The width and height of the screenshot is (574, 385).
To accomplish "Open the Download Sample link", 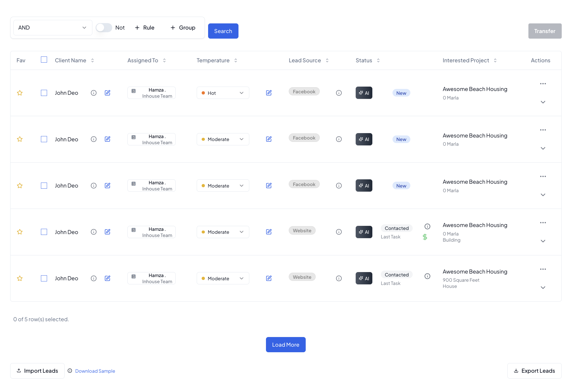I will 95,371.
